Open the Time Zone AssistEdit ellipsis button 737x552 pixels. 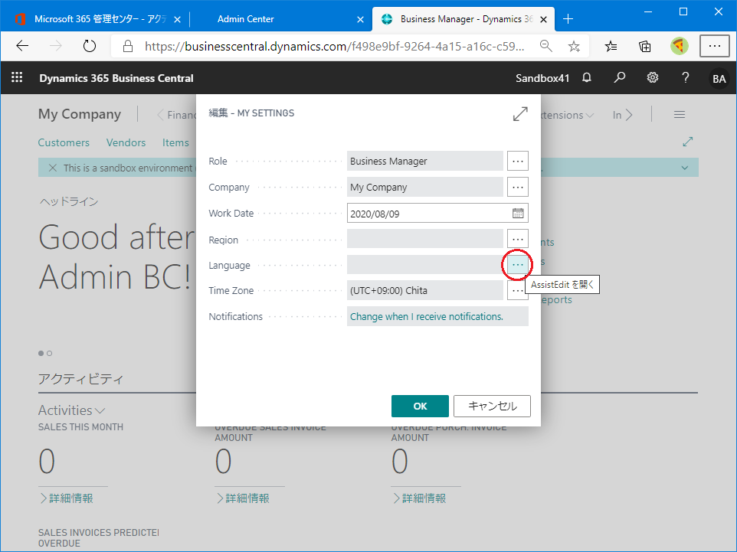516,290
